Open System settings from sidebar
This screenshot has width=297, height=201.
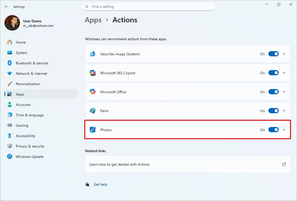click(x=9, y=52)
